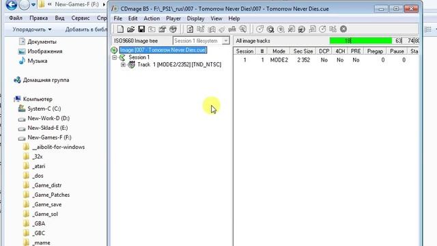Click the green image root icon in tree
The image size is (437, 246).
click(114, 50)
